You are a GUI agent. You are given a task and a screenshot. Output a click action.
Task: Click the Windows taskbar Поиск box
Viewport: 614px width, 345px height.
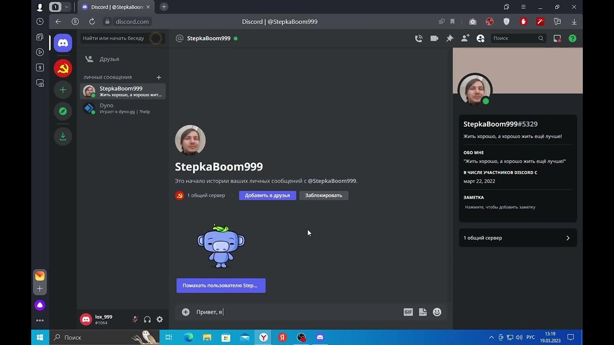(x=105, y=337)
